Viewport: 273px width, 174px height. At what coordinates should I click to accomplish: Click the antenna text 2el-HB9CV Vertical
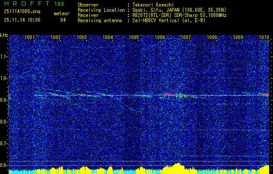[x=155, y=20]
